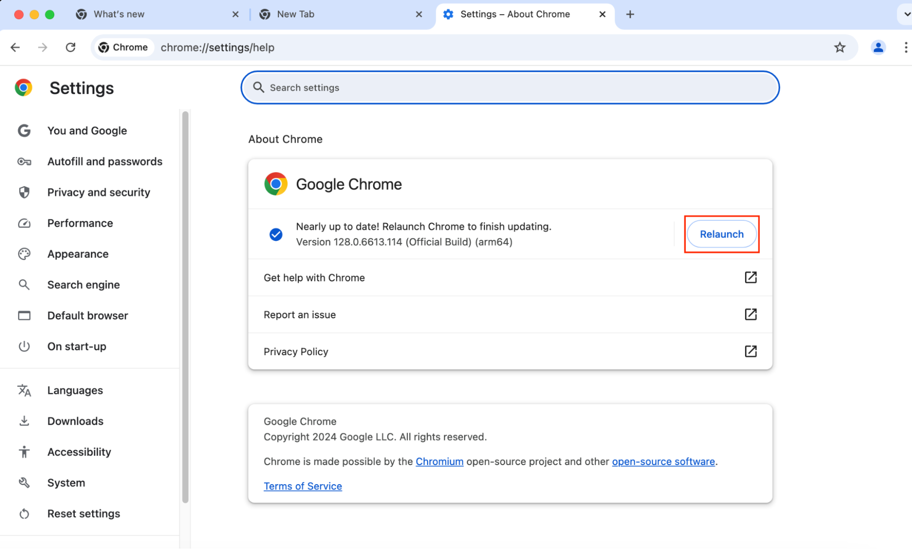Click the Downloads icon in the sidebar
Screen dimensions: 912x549
(24, 421)
